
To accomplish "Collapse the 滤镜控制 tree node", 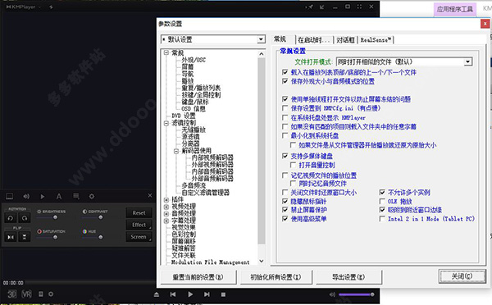I will pos(166,123).
